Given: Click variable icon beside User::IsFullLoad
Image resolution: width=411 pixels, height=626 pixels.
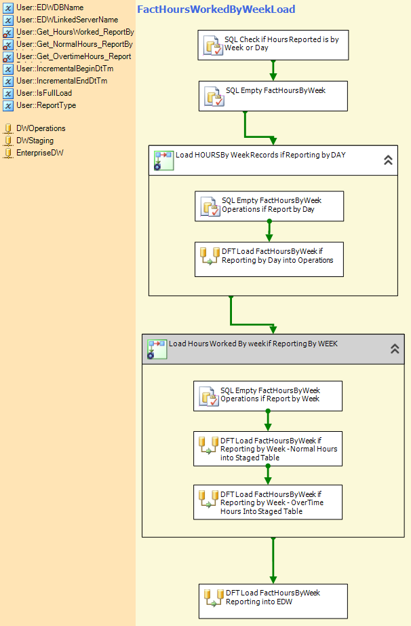Looking at the screenshot, I should (8, 94).
